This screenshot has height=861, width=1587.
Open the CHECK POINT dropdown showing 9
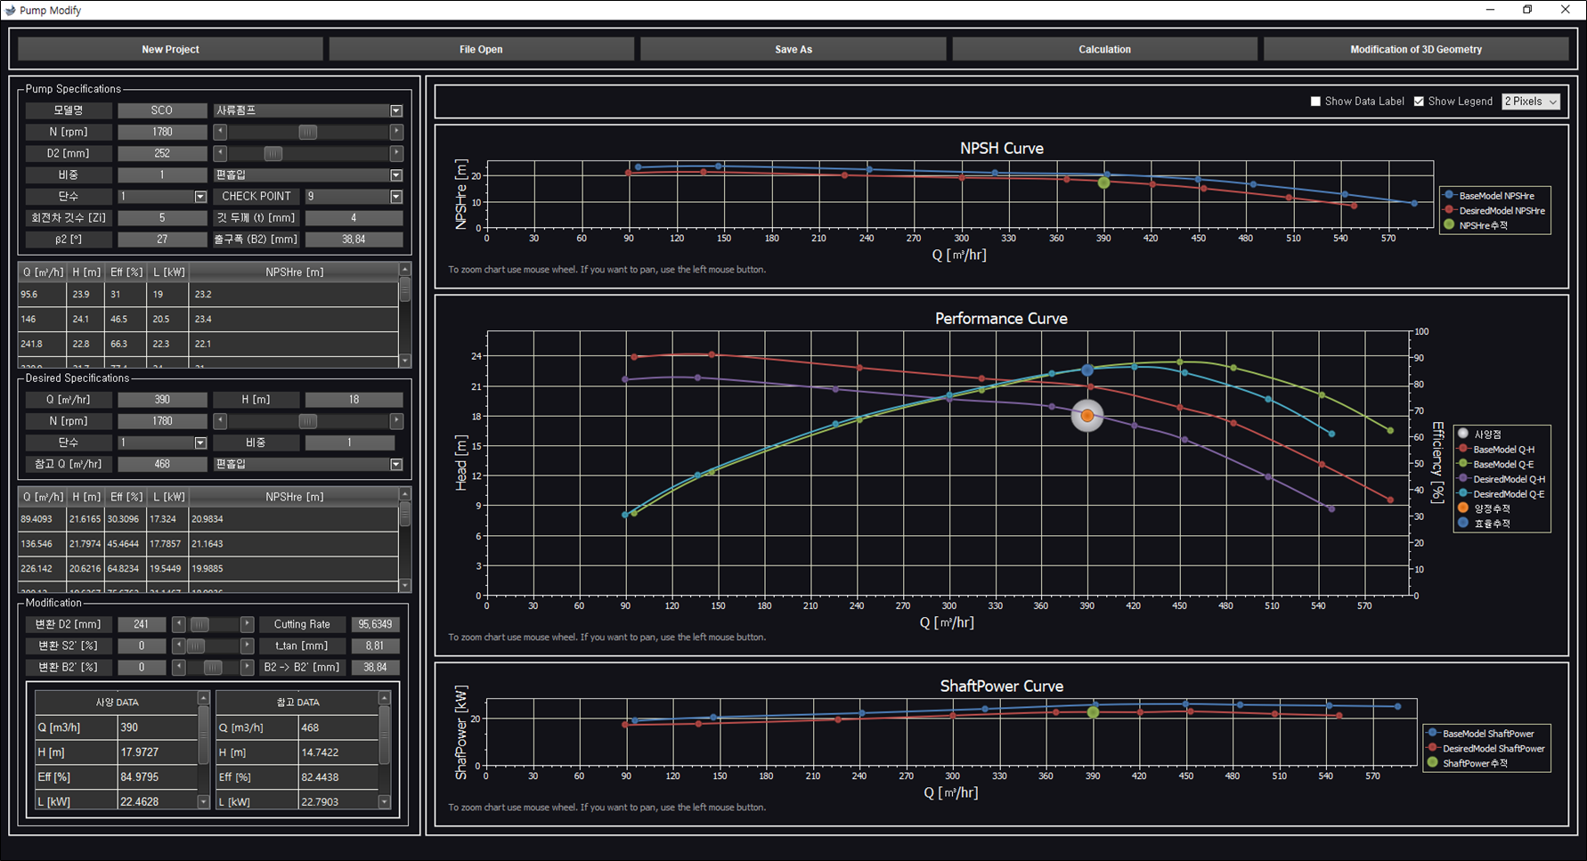pos(396,196)
